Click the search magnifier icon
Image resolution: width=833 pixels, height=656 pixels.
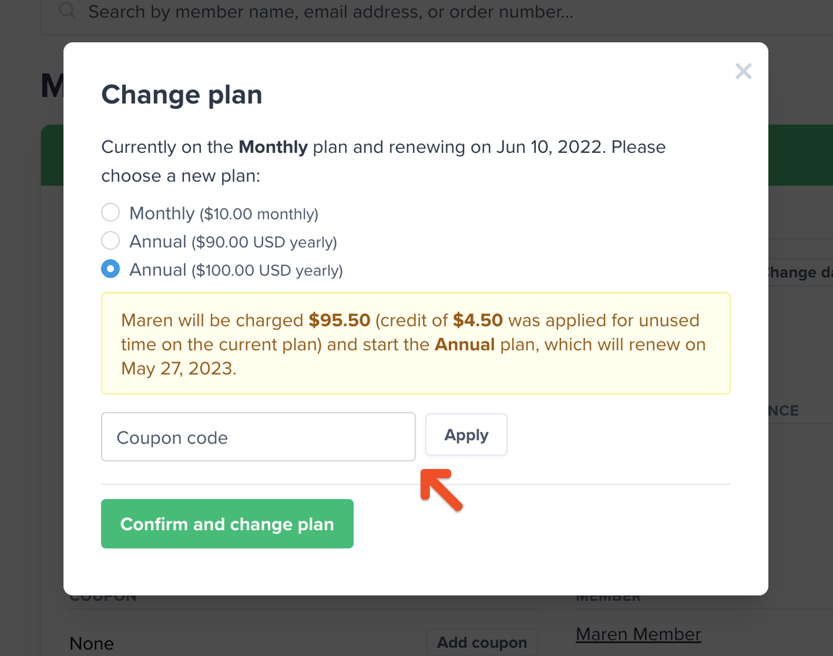68,10
